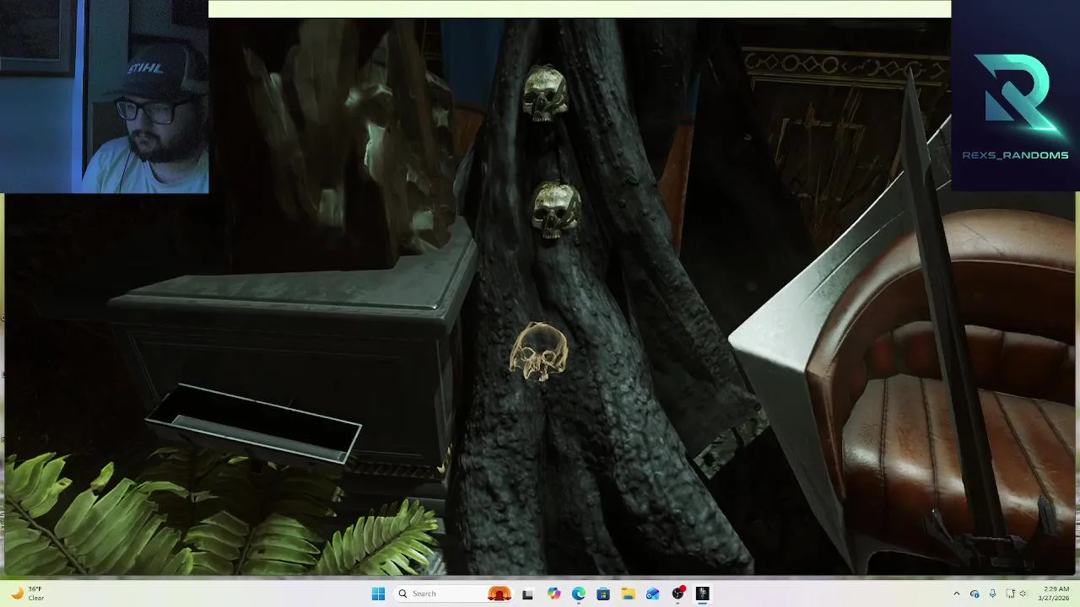Select the running game icon in the taskbar
The width and height of the screenshot is (1080, 607).
coord(702,594)
